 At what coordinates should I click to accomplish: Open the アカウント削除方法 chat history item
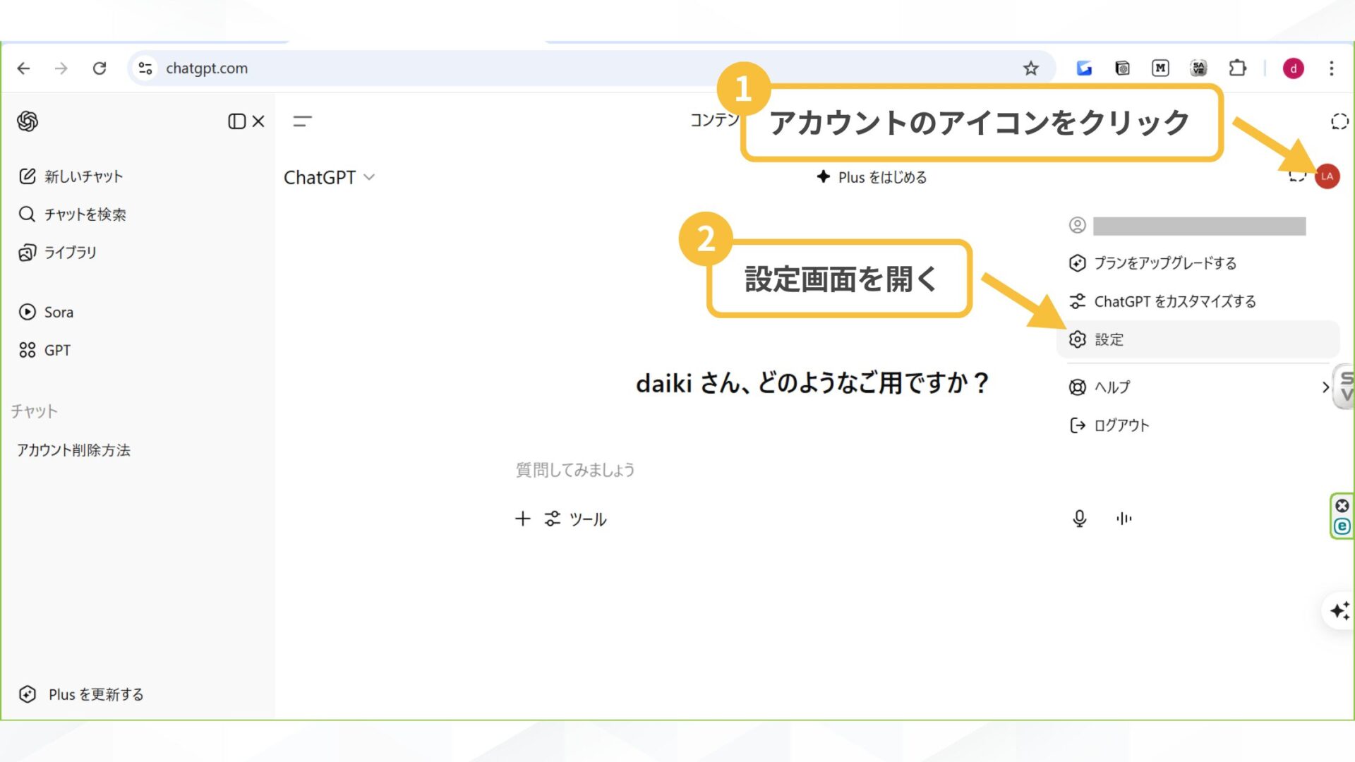click(x=73, y=449)
